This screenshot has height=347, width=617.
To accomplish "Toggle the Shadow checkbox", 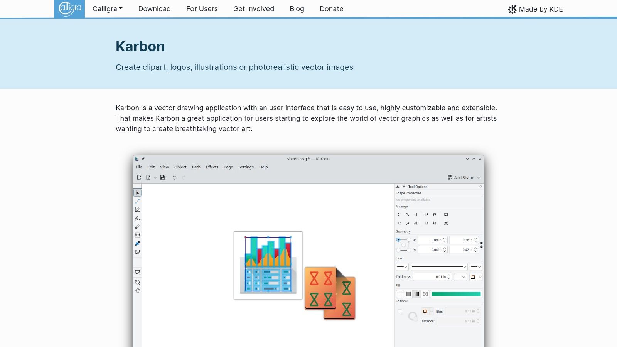I will tap(400, 312).
